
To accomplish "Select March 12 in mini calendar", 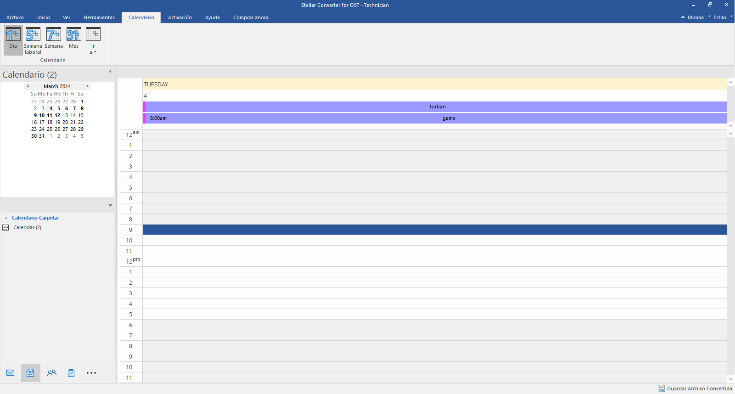I will tap(57, 115).
